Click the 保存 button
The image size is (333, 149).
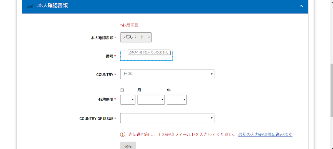[128, 146]
